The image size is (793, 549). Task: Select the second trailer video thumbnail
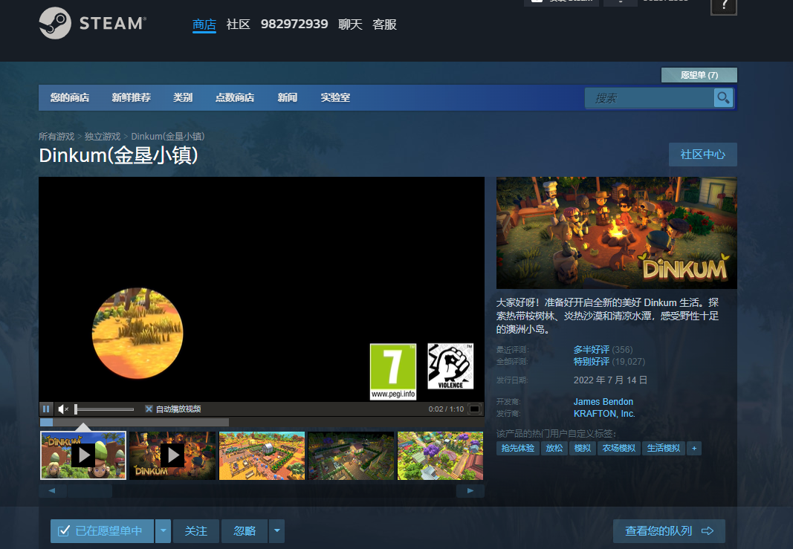click(x=172, y=455)
